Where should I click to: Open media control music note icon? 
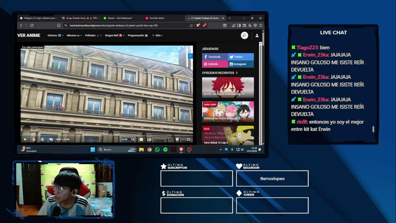tap(234, 25)
